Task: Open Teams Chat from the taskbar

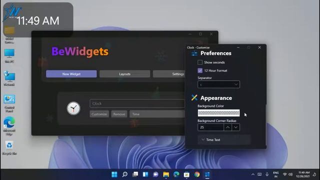Action: tap(155, 174)
